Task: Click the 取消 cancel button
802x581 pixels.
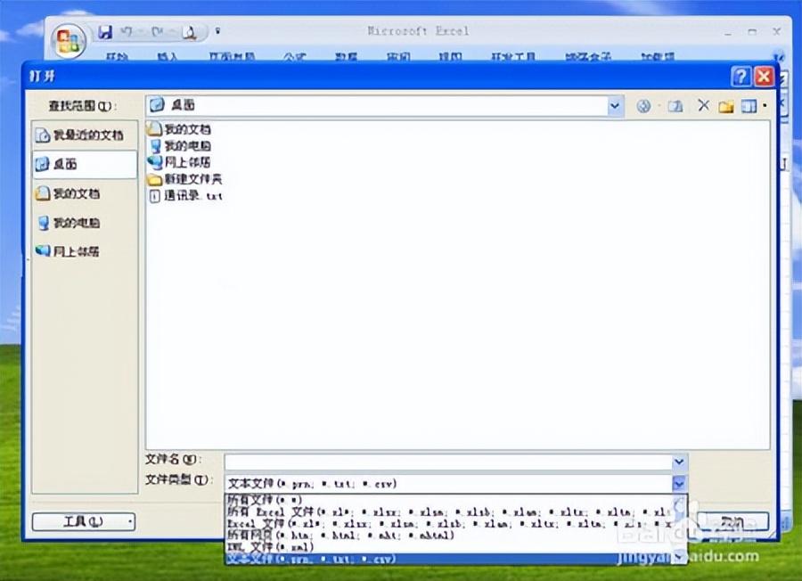Action: (733, 521)
